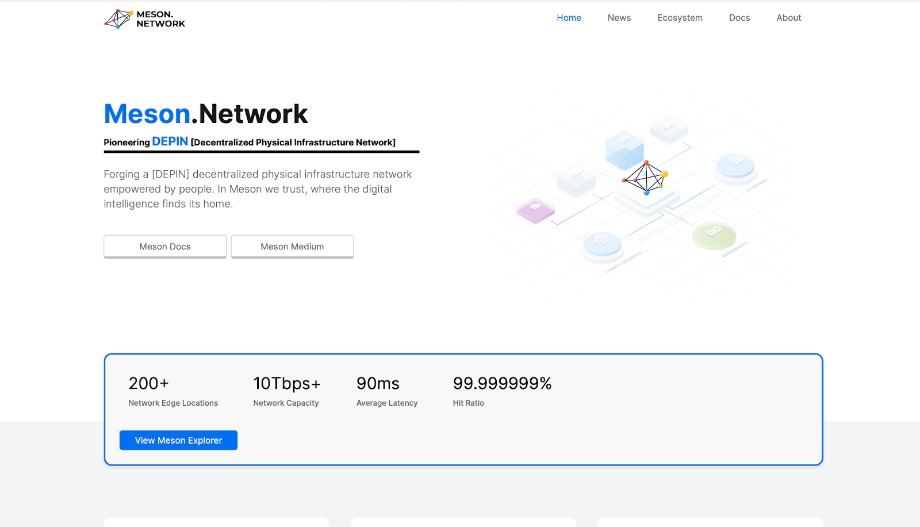Click View Meson Explorer button
This screenshot has width=920, height=527.
pos(178,440)
